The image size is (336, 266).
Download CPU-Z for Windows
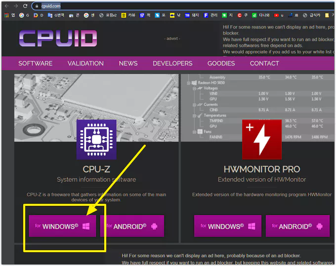click(x=62, y=226)
